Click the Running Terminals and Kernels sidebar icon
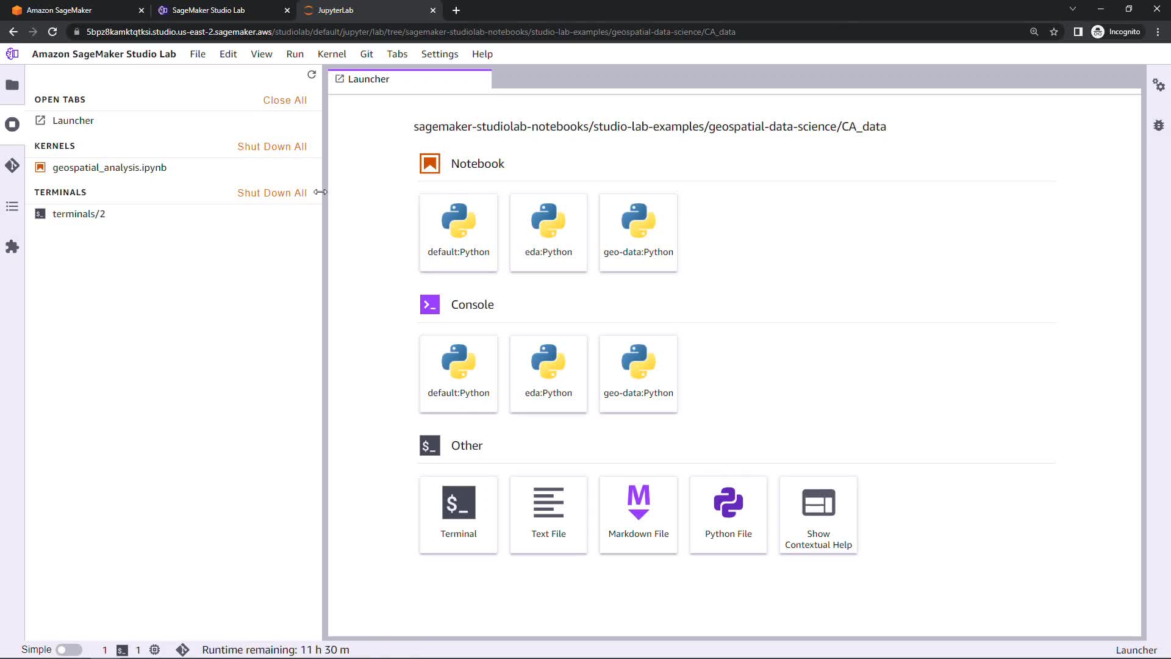The height and width of the screenshot is (659, 1171). (12, 124)
